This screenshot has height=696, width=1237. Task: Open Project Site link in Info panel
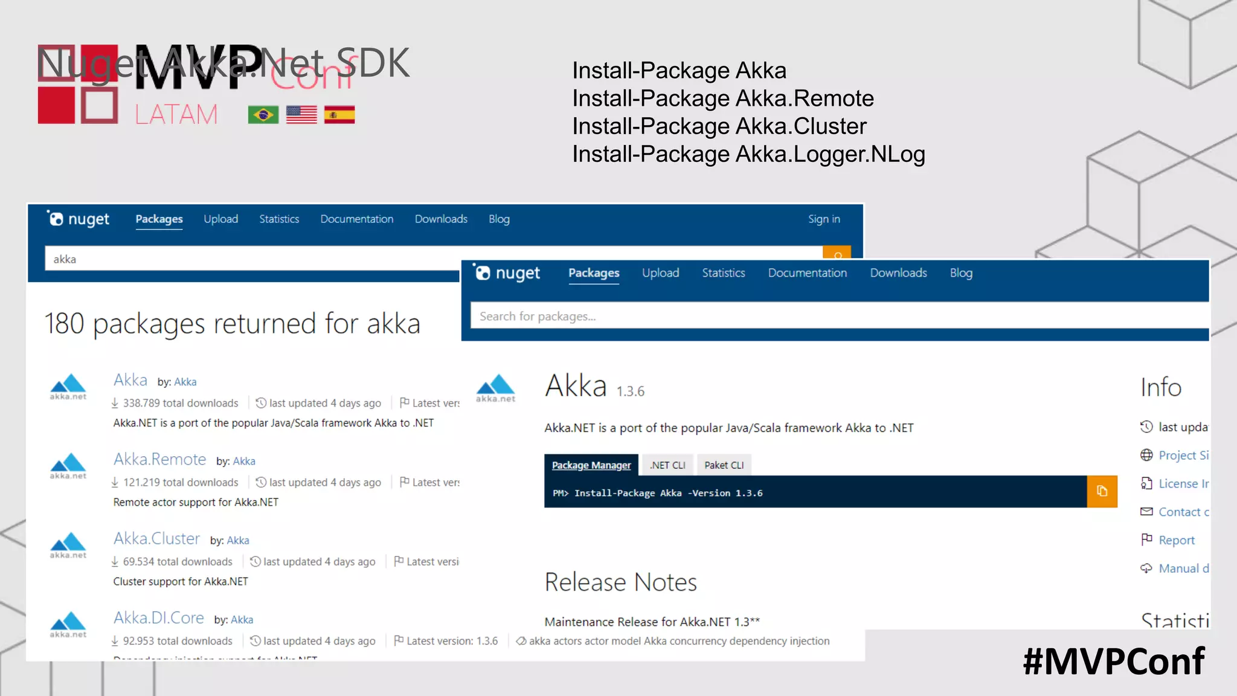[x=1184, y=455]
